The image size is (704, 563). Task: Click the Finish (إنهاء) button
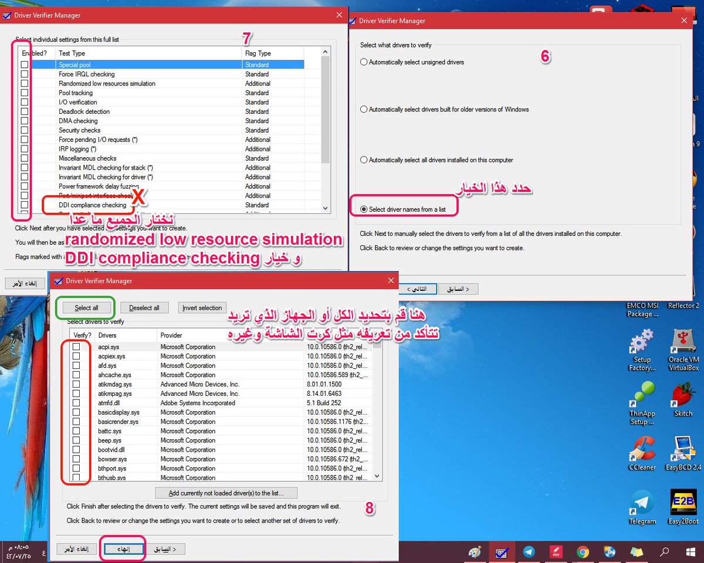pos(124,549)
